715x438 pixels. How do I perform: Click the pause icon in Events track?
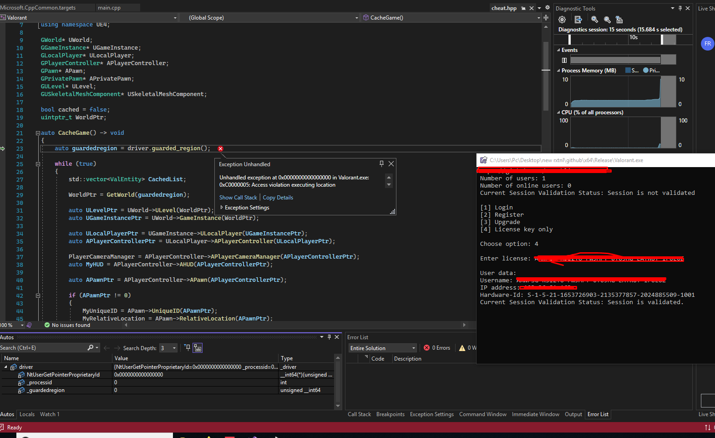click(564, 60)
